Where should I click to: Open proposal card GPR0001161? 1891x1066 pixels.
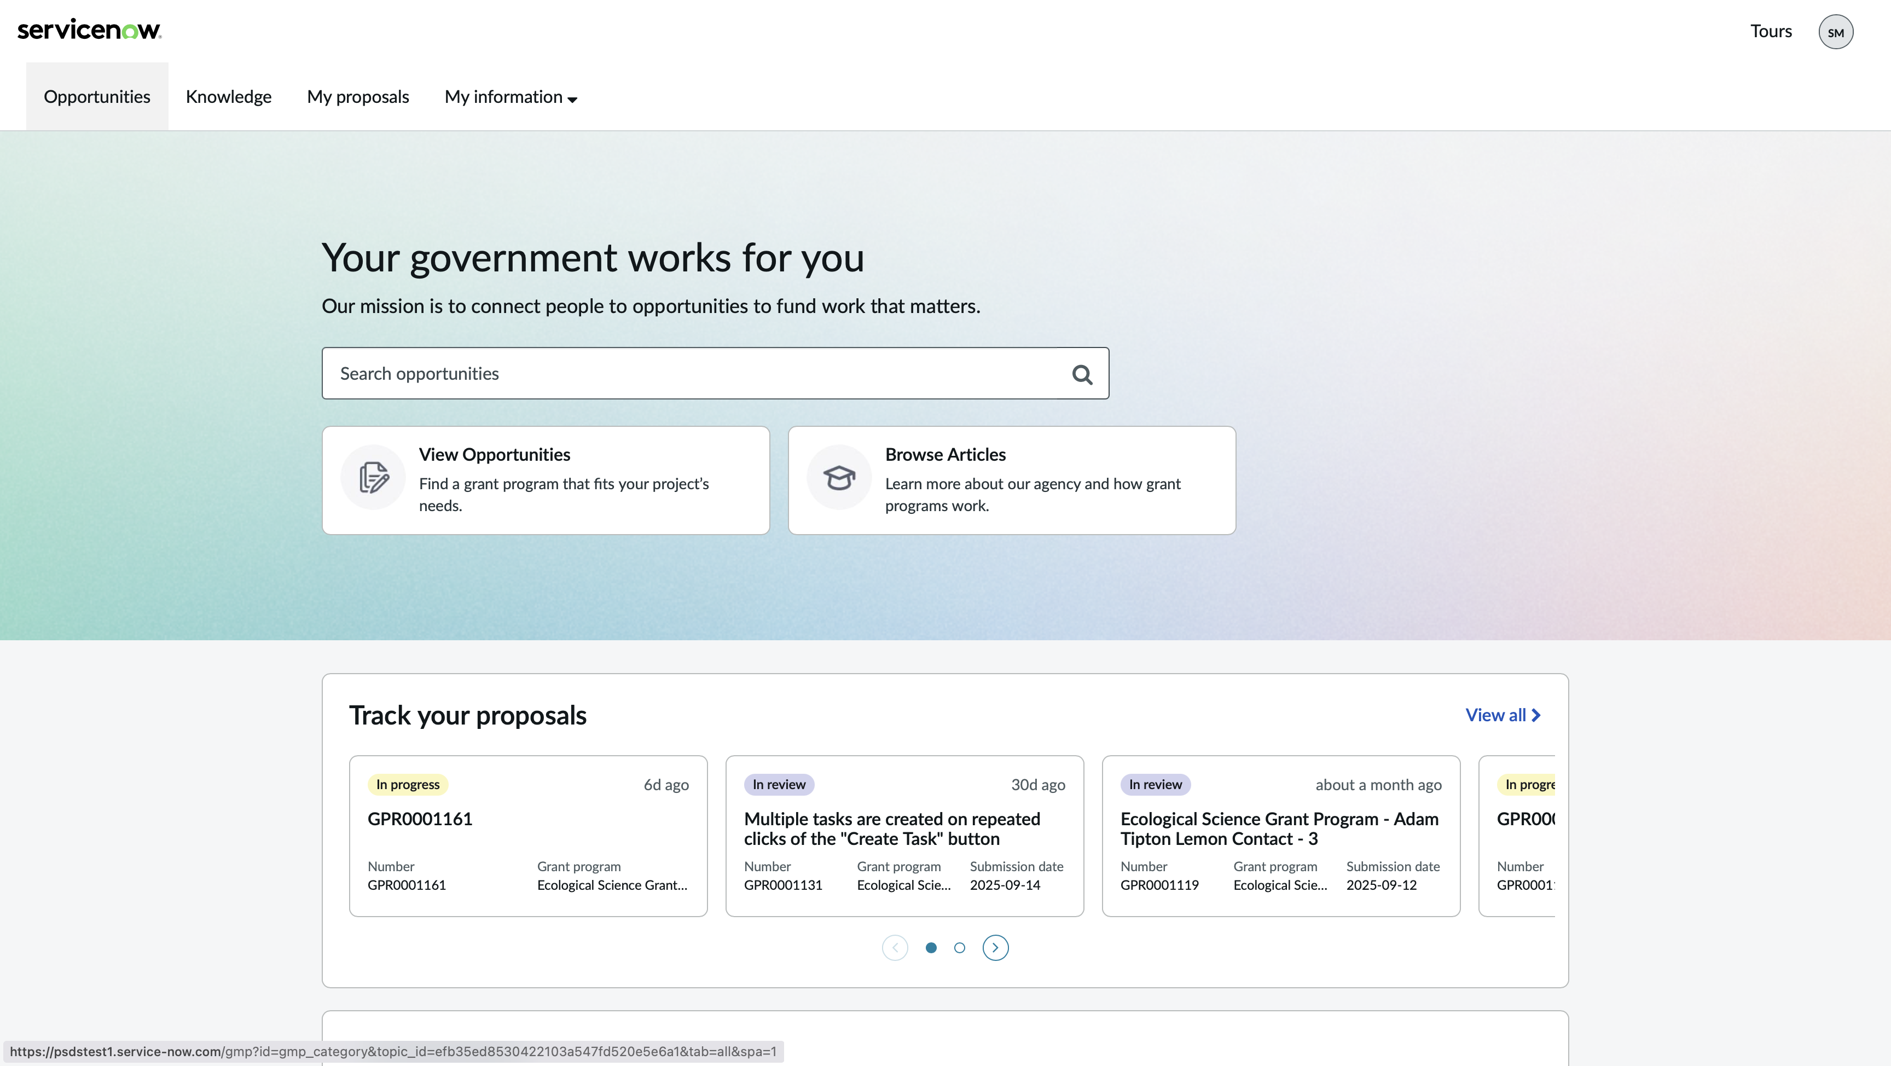(x=528, y=836)
